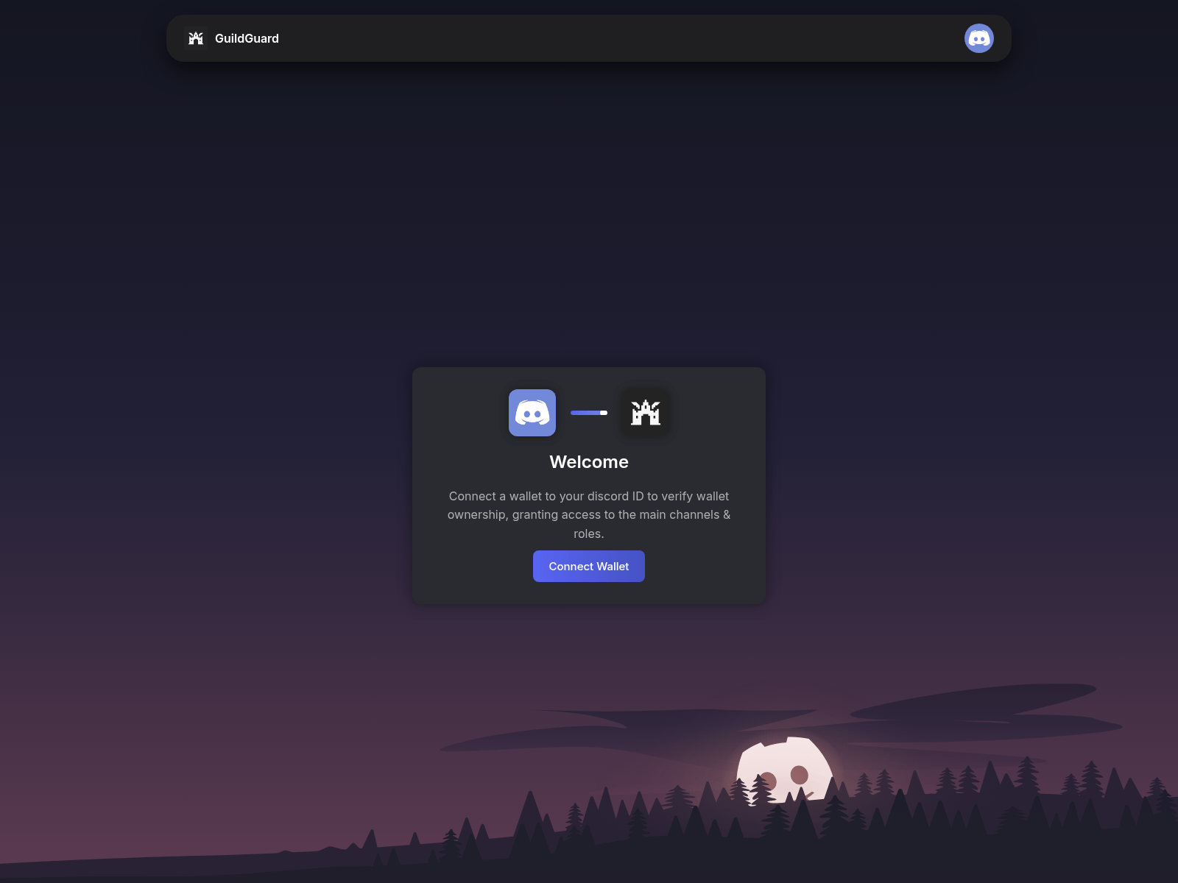Click the GuildGuard brand name link

tap(246, 38)
